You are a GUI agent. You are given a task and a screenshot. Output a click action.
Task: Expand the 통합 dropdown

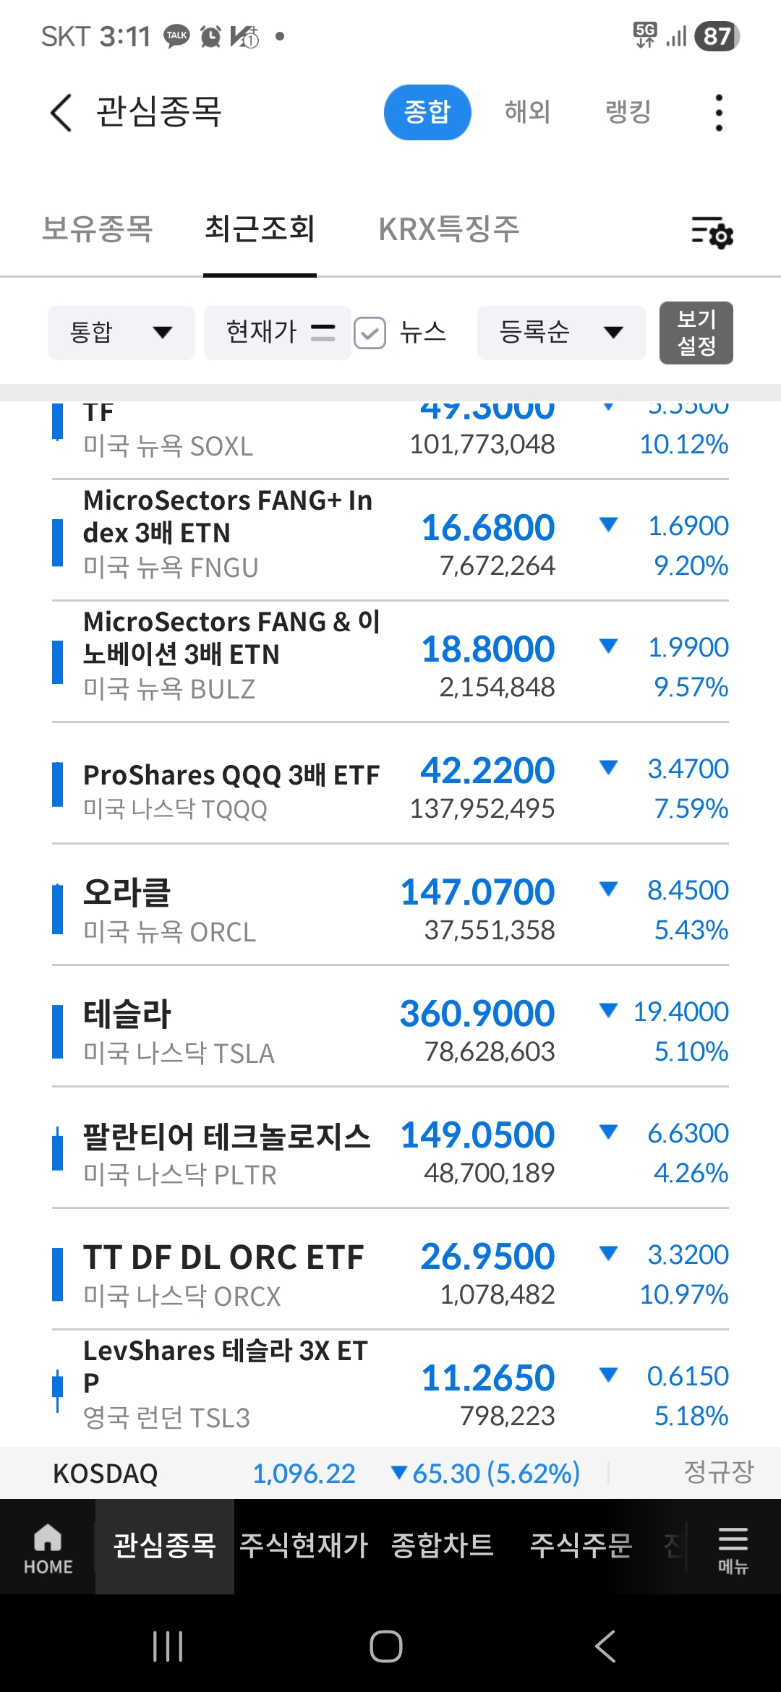[x=121, y=333]
